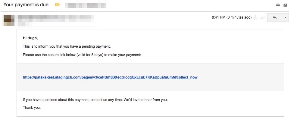Image resolution: width=297 pixels, height=122 pixels.
Task: Click the "Thank you." closing line
Action: click(x=32, y=107)
